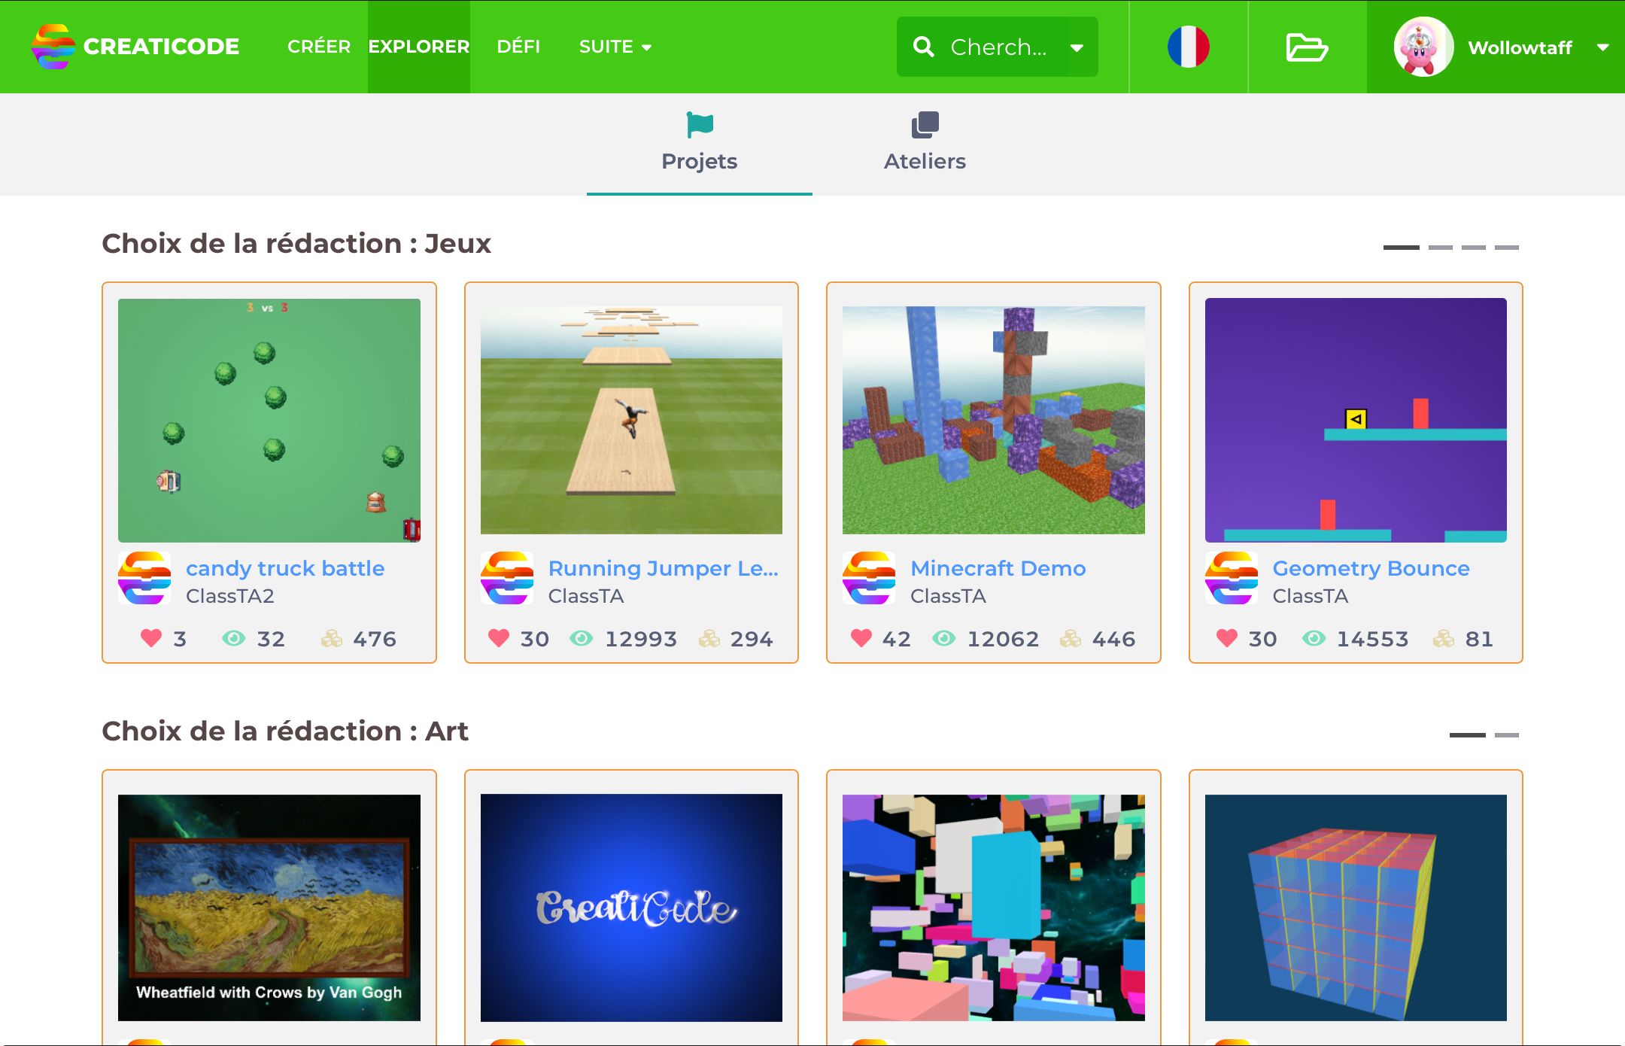
Task: Open the candy truck battle thumbnail
Action: pos(269,420)
